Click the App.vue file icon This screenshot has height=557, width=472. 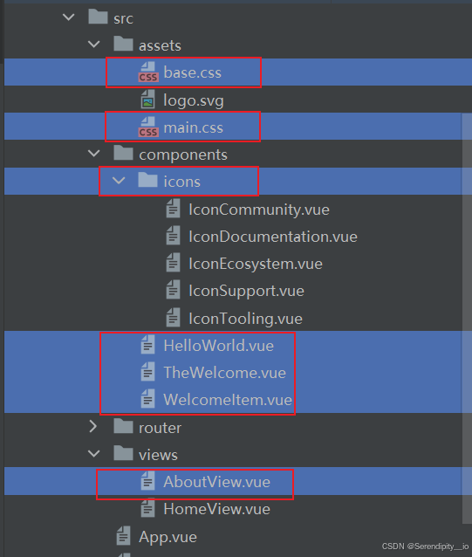coord(123,536)
